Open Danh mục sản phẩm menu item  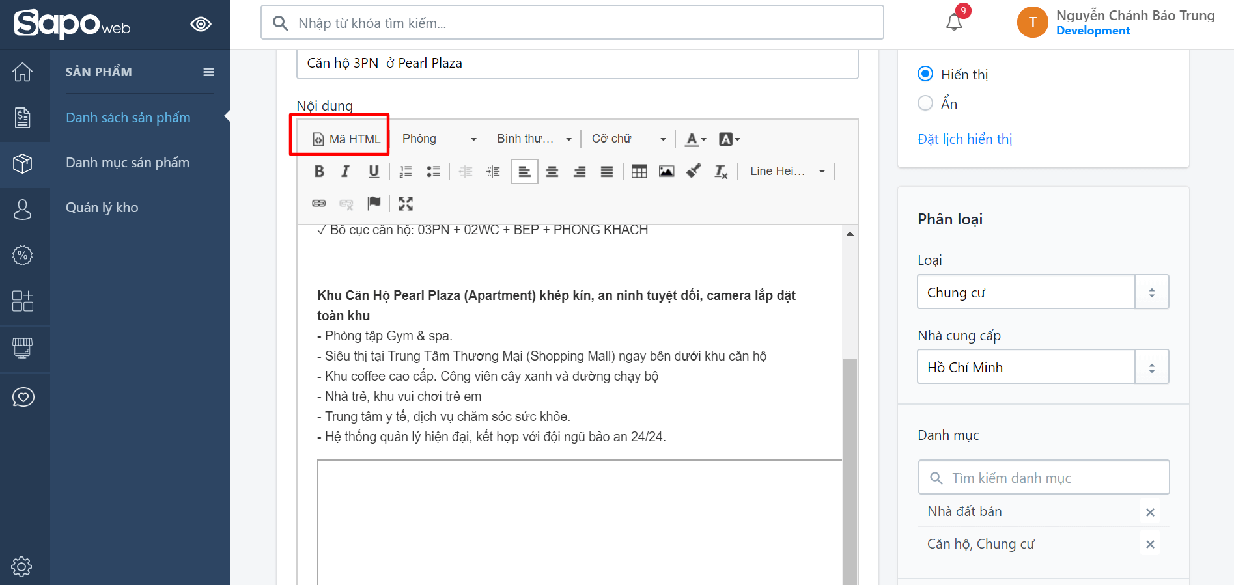(128, 163)
